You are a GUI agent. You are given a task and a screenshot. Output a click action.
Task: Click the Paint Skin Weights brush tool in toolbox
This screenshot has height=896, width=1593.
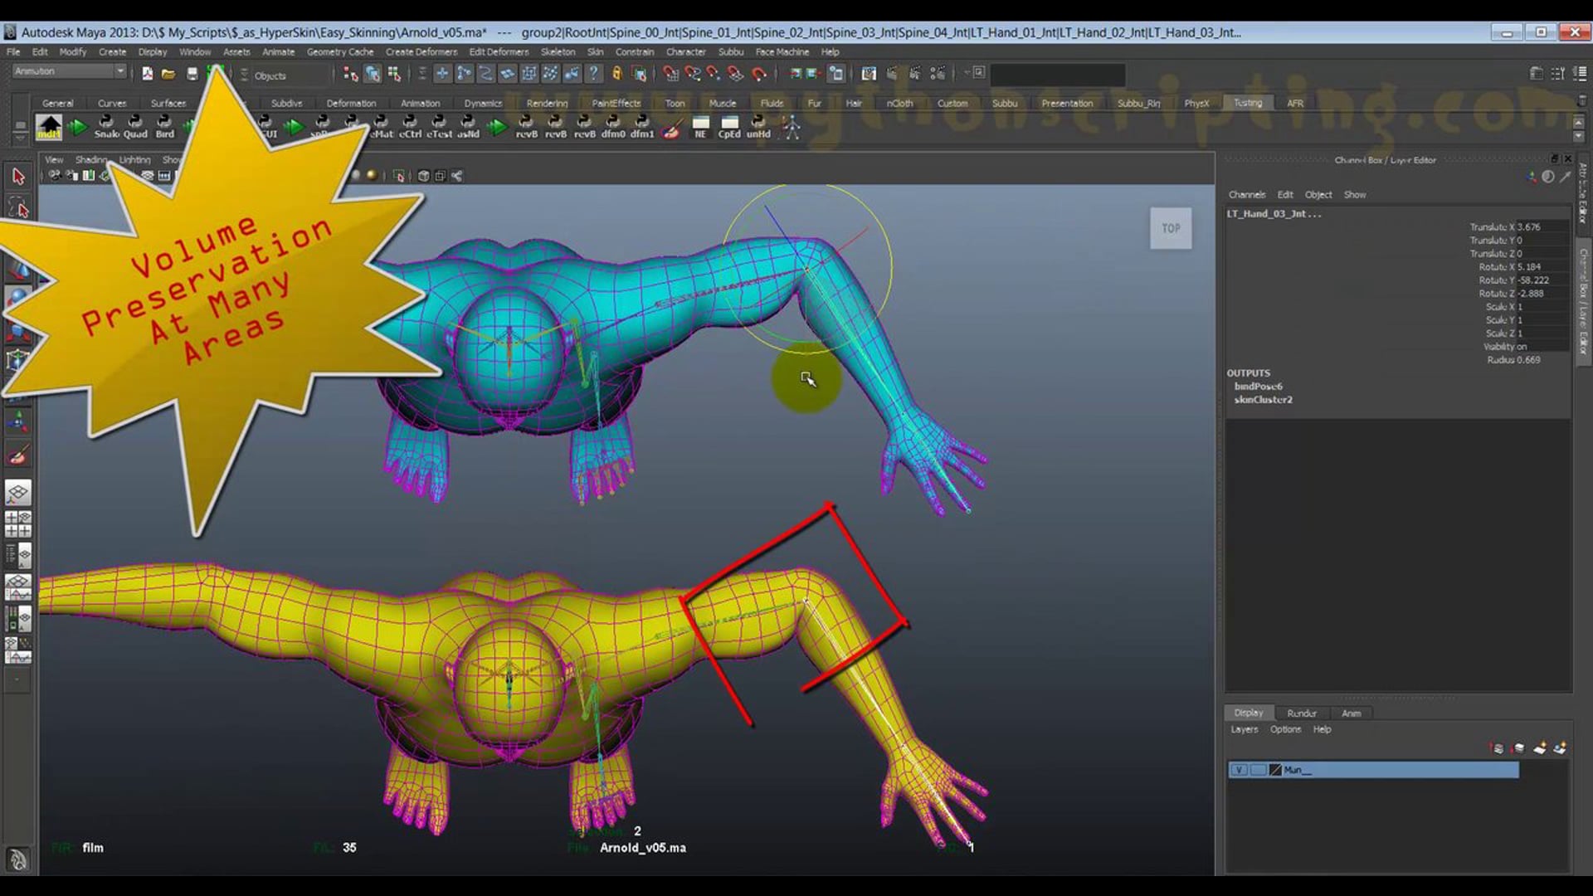coord(18,455)
